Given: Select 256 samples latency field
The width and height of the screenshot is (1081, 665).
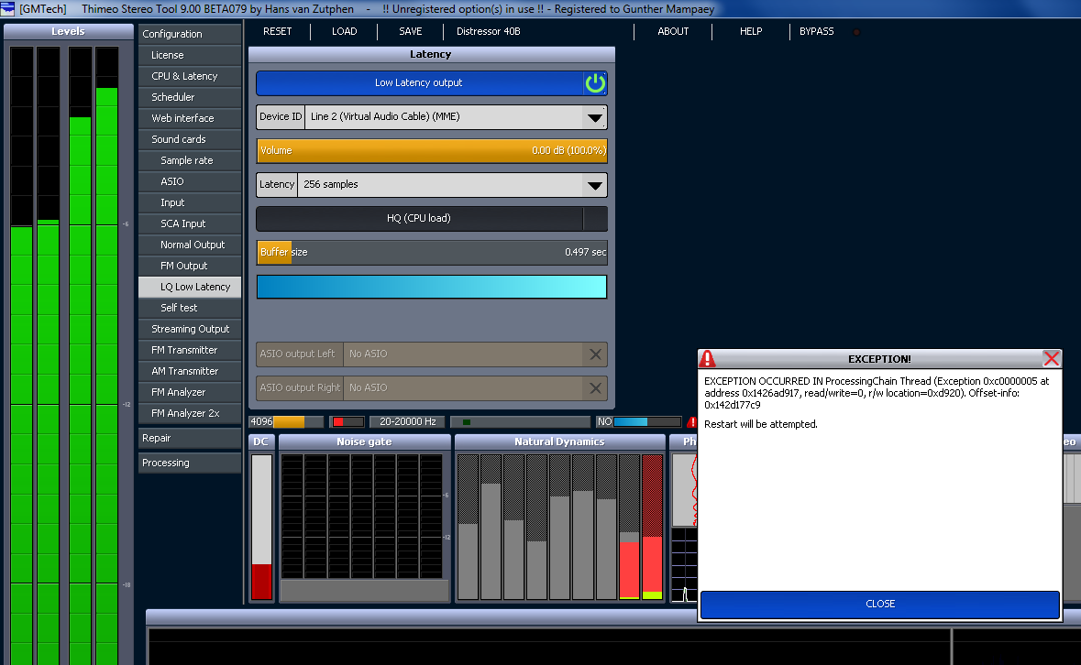Looking at the screenshot, I should pyautogui.click(x=440, y=184).
